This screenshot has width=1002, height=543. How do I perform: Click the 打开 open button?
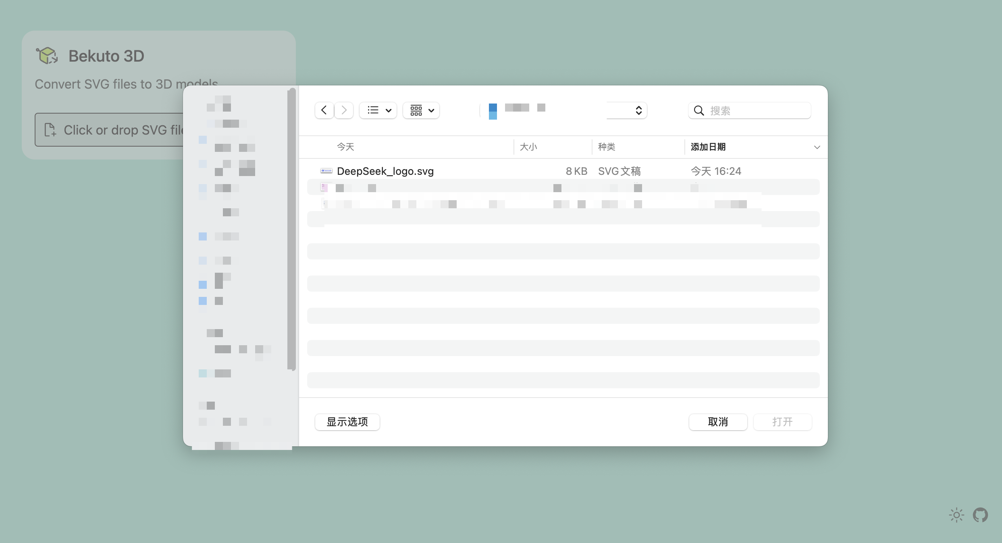[783, 422]
